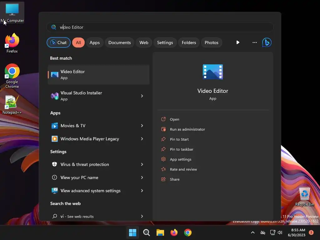Screen dimensions: 320x240
Task: Choose Run as administrator
Action: (x=187, y=129)
